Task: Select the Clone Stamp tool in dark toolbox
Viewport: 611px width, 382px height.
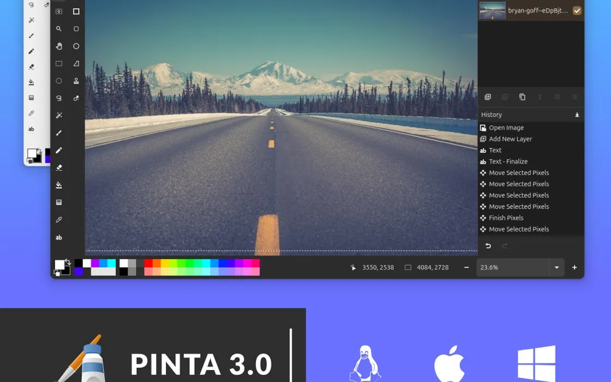Action: [76, 81]
